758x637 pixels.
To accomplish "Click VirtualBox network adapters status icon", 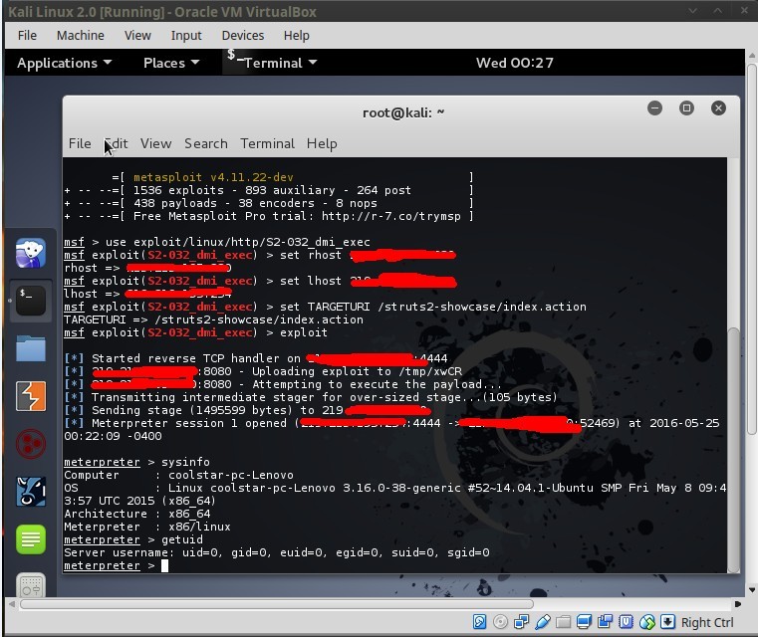I will (521, 622).
